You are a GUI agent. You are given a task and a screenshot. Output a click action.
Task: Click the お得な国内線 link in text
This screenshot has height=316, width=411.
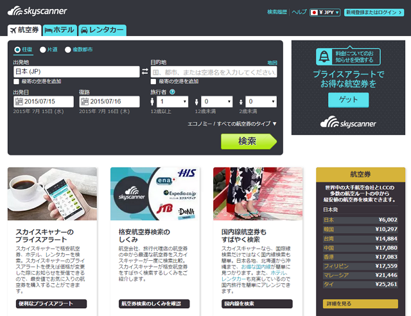click(256, 267)
